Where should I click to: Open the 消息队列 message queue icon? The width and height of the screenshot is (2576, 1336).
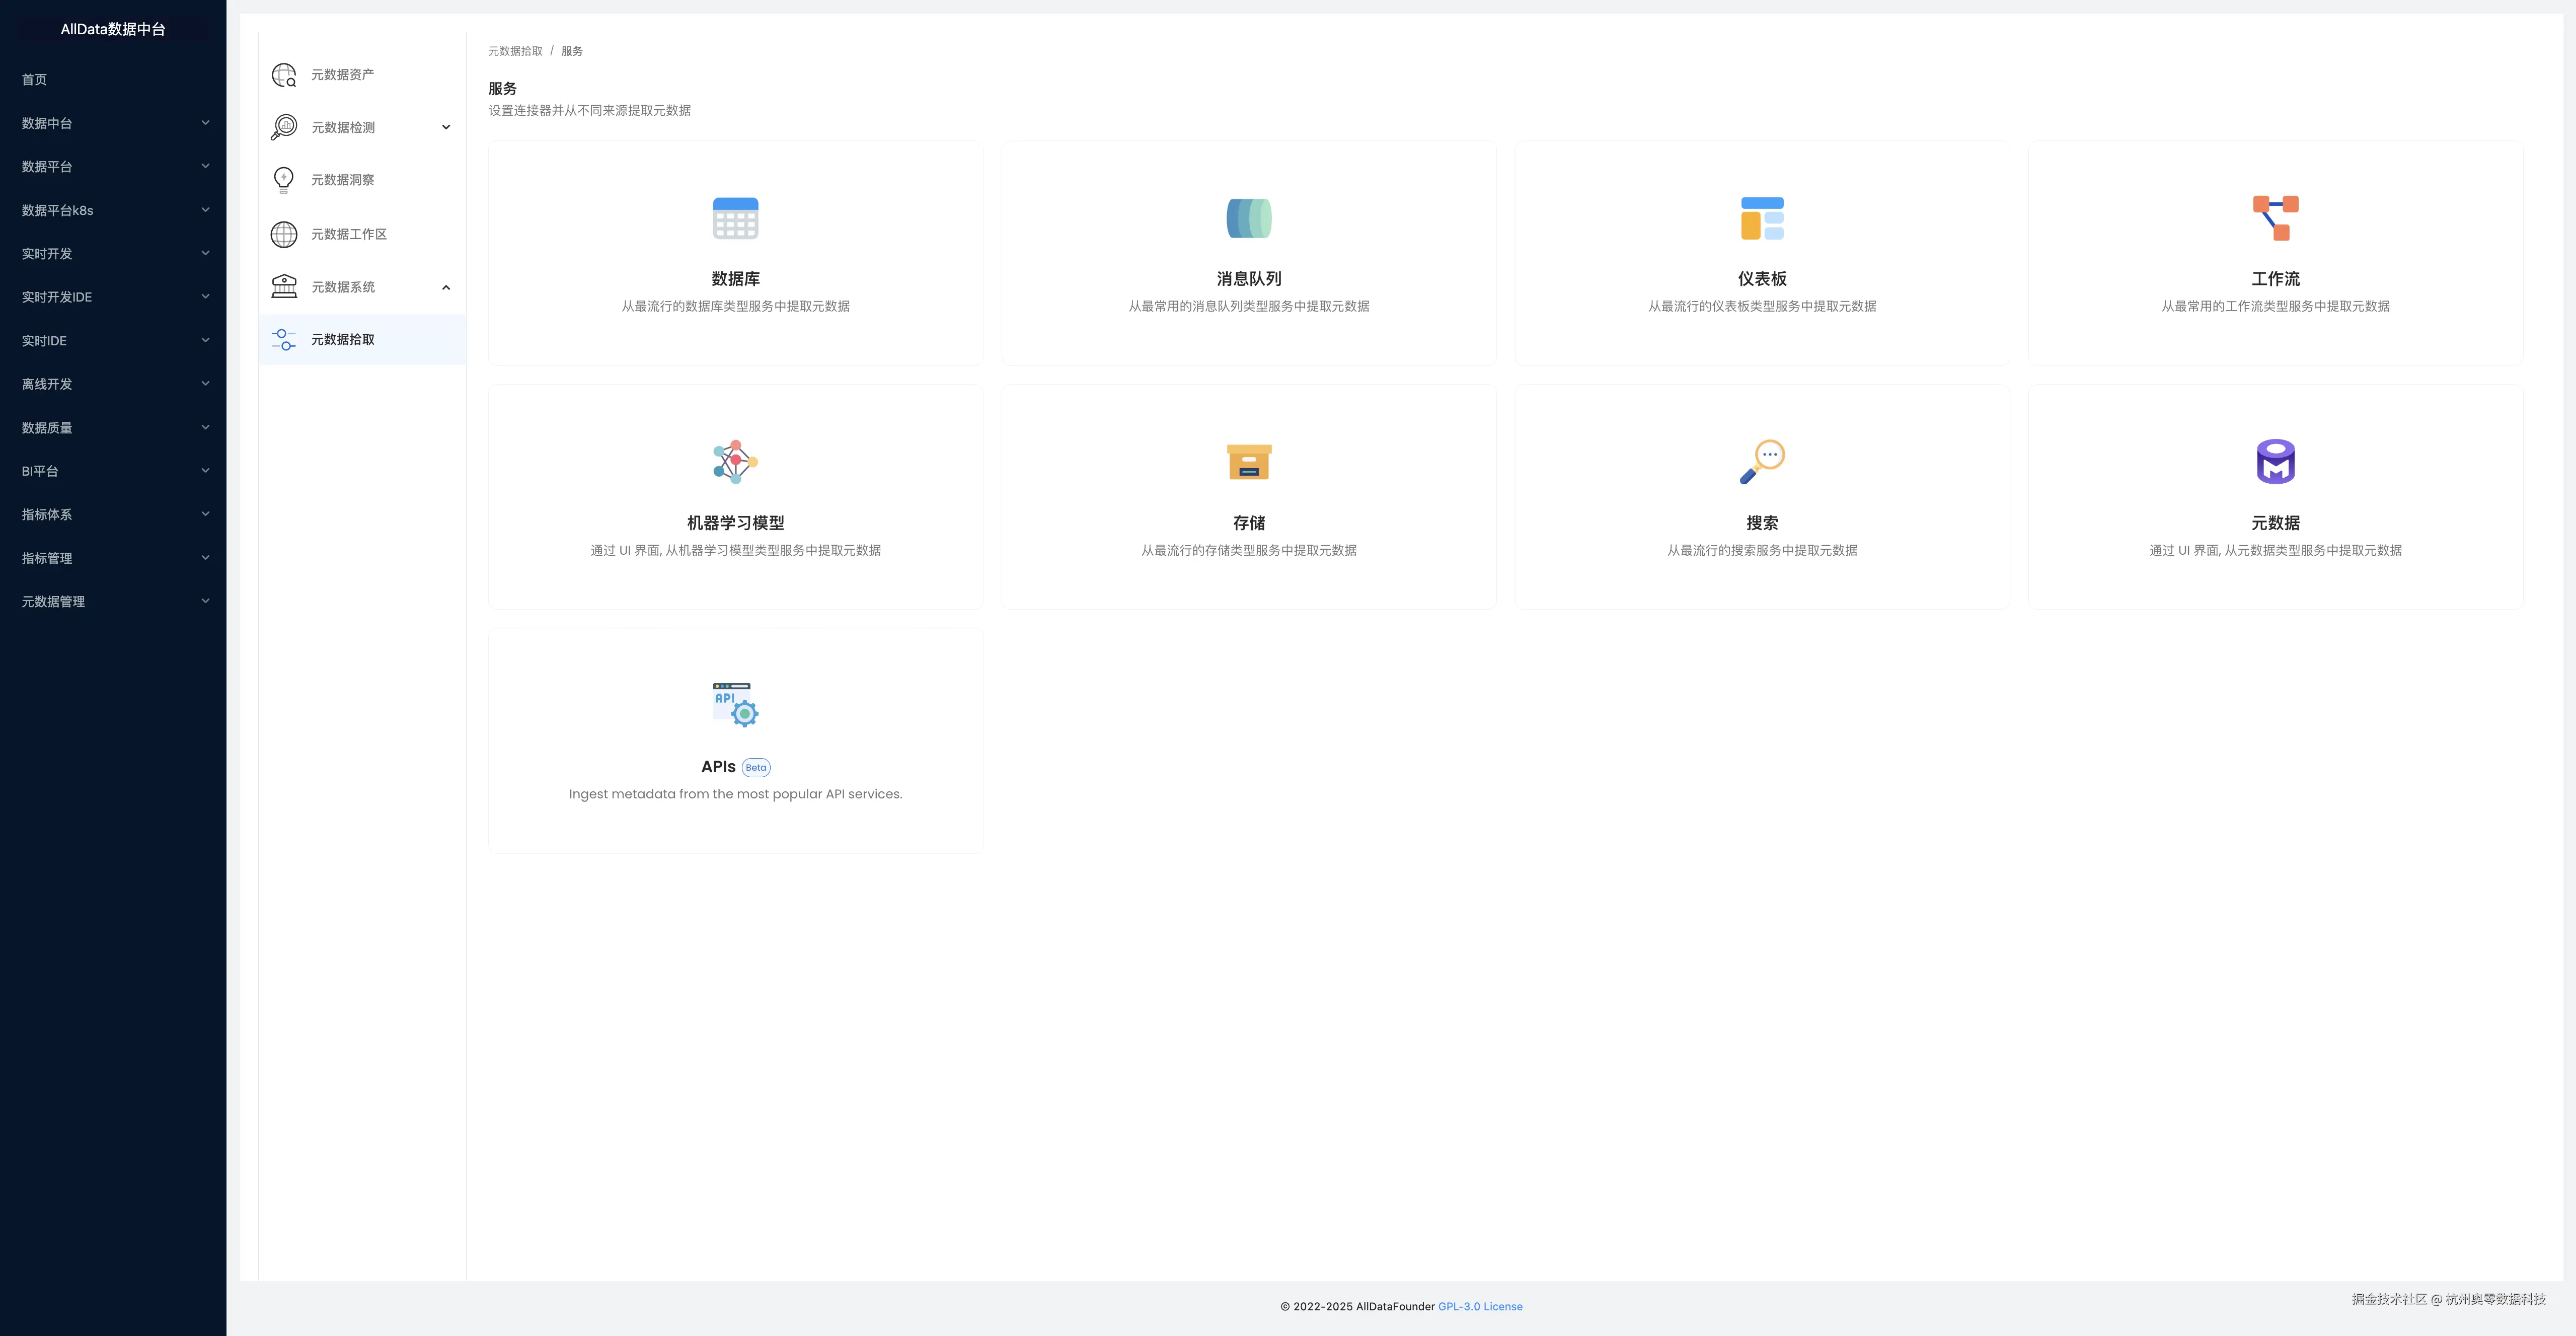1248,218
